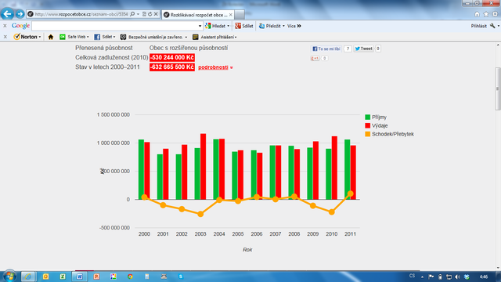Open Paint from the taskbar
The height and width of the screenshot is (282, 501).
click(114, 277)
